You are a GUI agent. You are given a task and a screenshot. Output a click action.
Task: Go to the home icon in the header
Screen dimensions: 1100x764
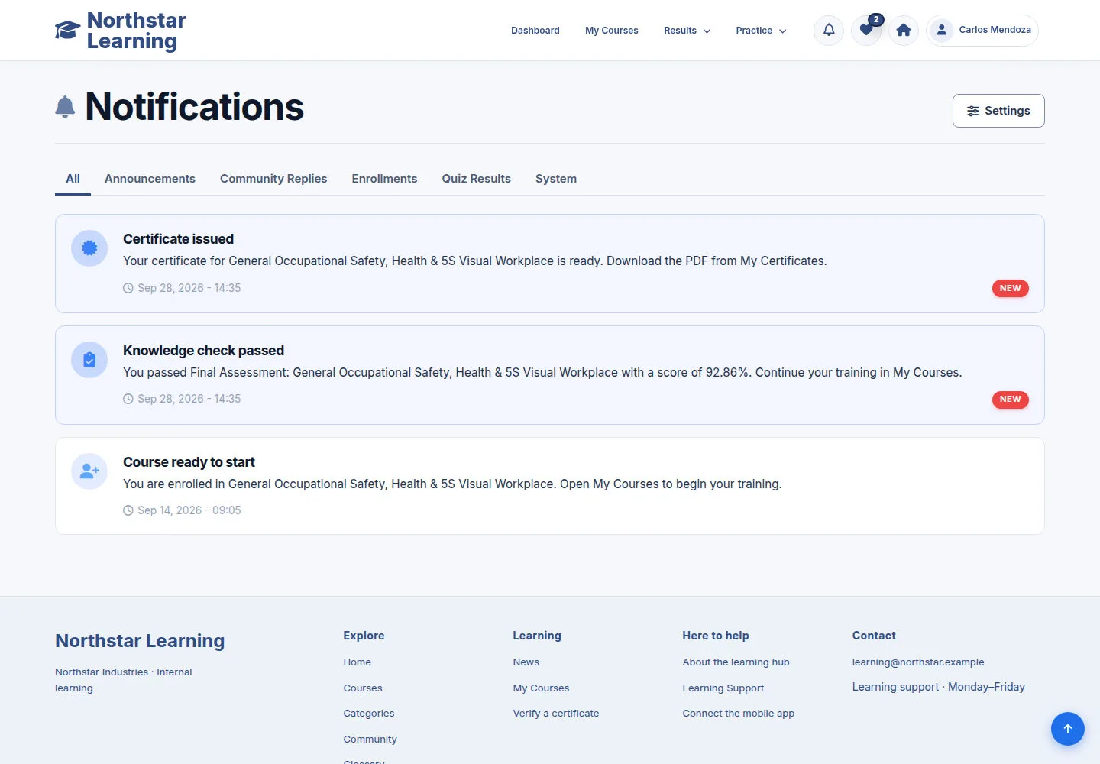(x=904, y=31)
